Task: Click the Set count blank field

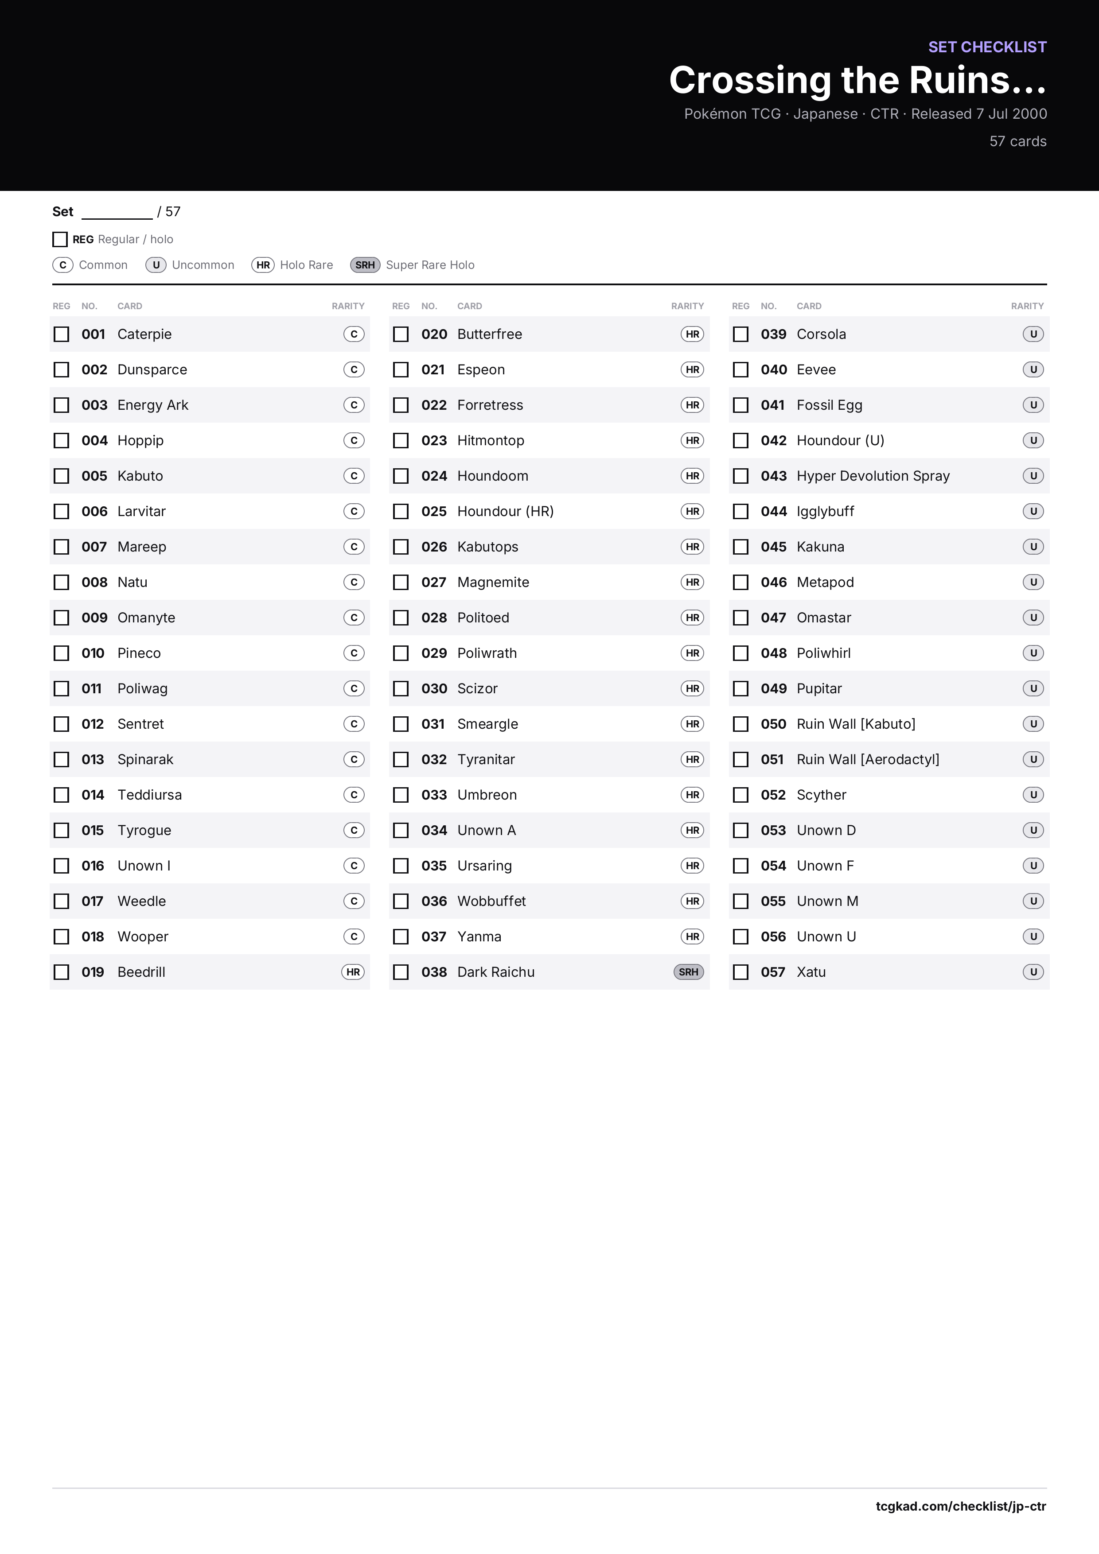Action: 117,213
